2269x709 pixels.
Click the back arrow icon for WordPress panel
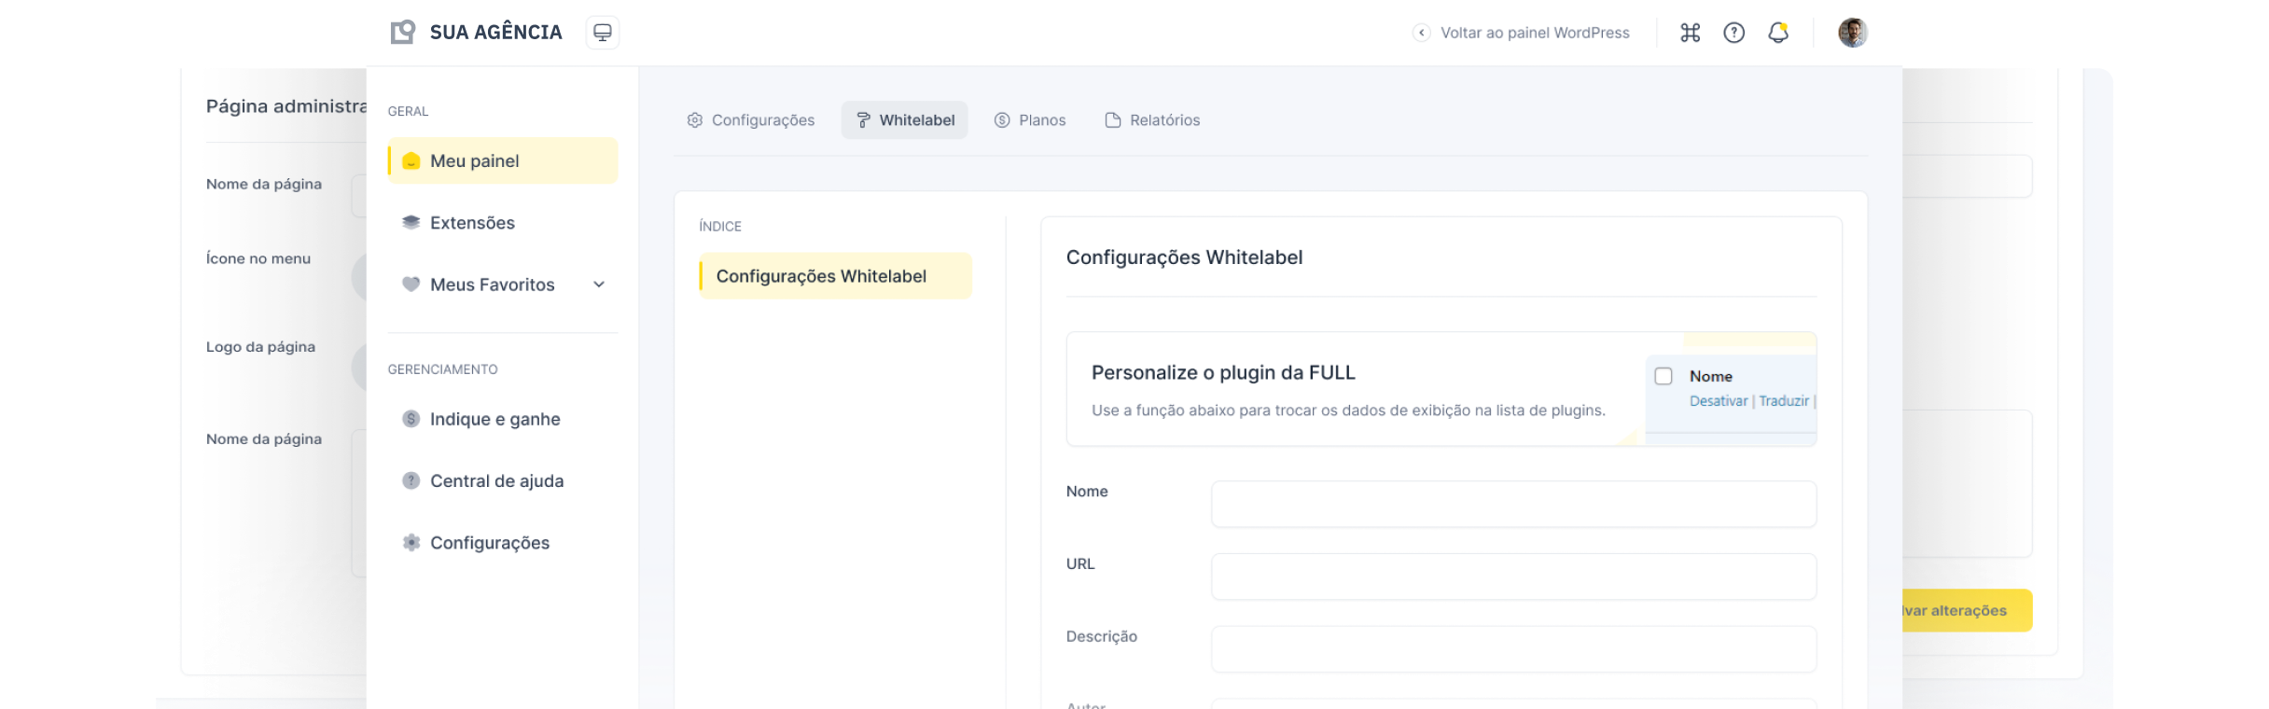point(1421,33)
